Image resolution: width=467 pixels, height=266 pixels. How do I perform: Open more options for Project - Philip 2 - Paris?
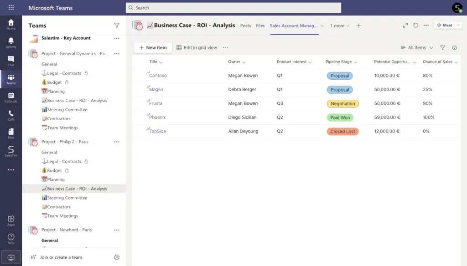tap(117, 142)
